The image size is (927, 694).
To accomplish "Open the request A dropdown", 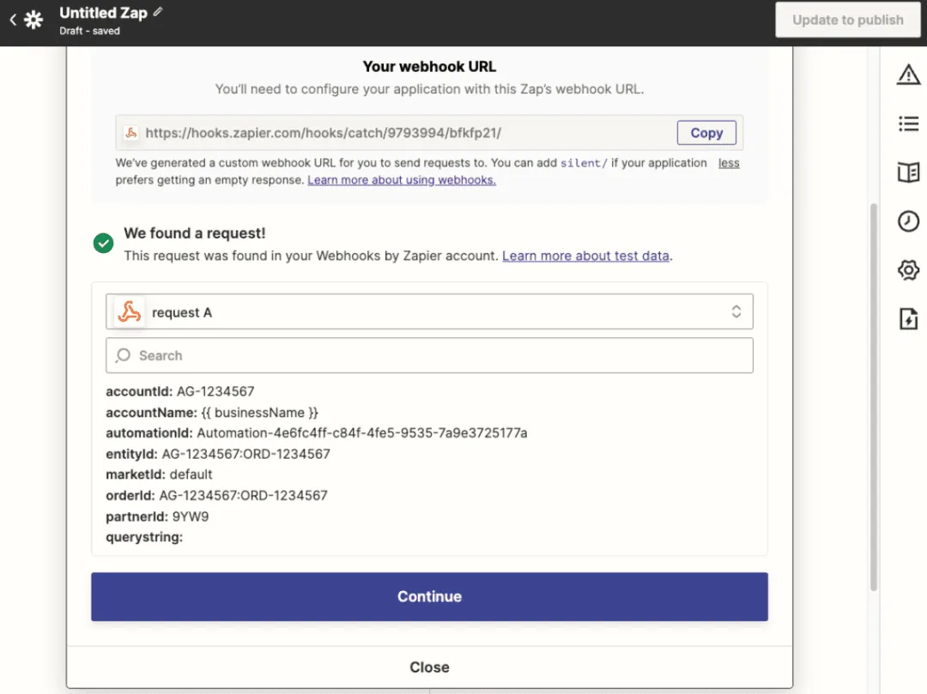I will click(x=736, y=311).
